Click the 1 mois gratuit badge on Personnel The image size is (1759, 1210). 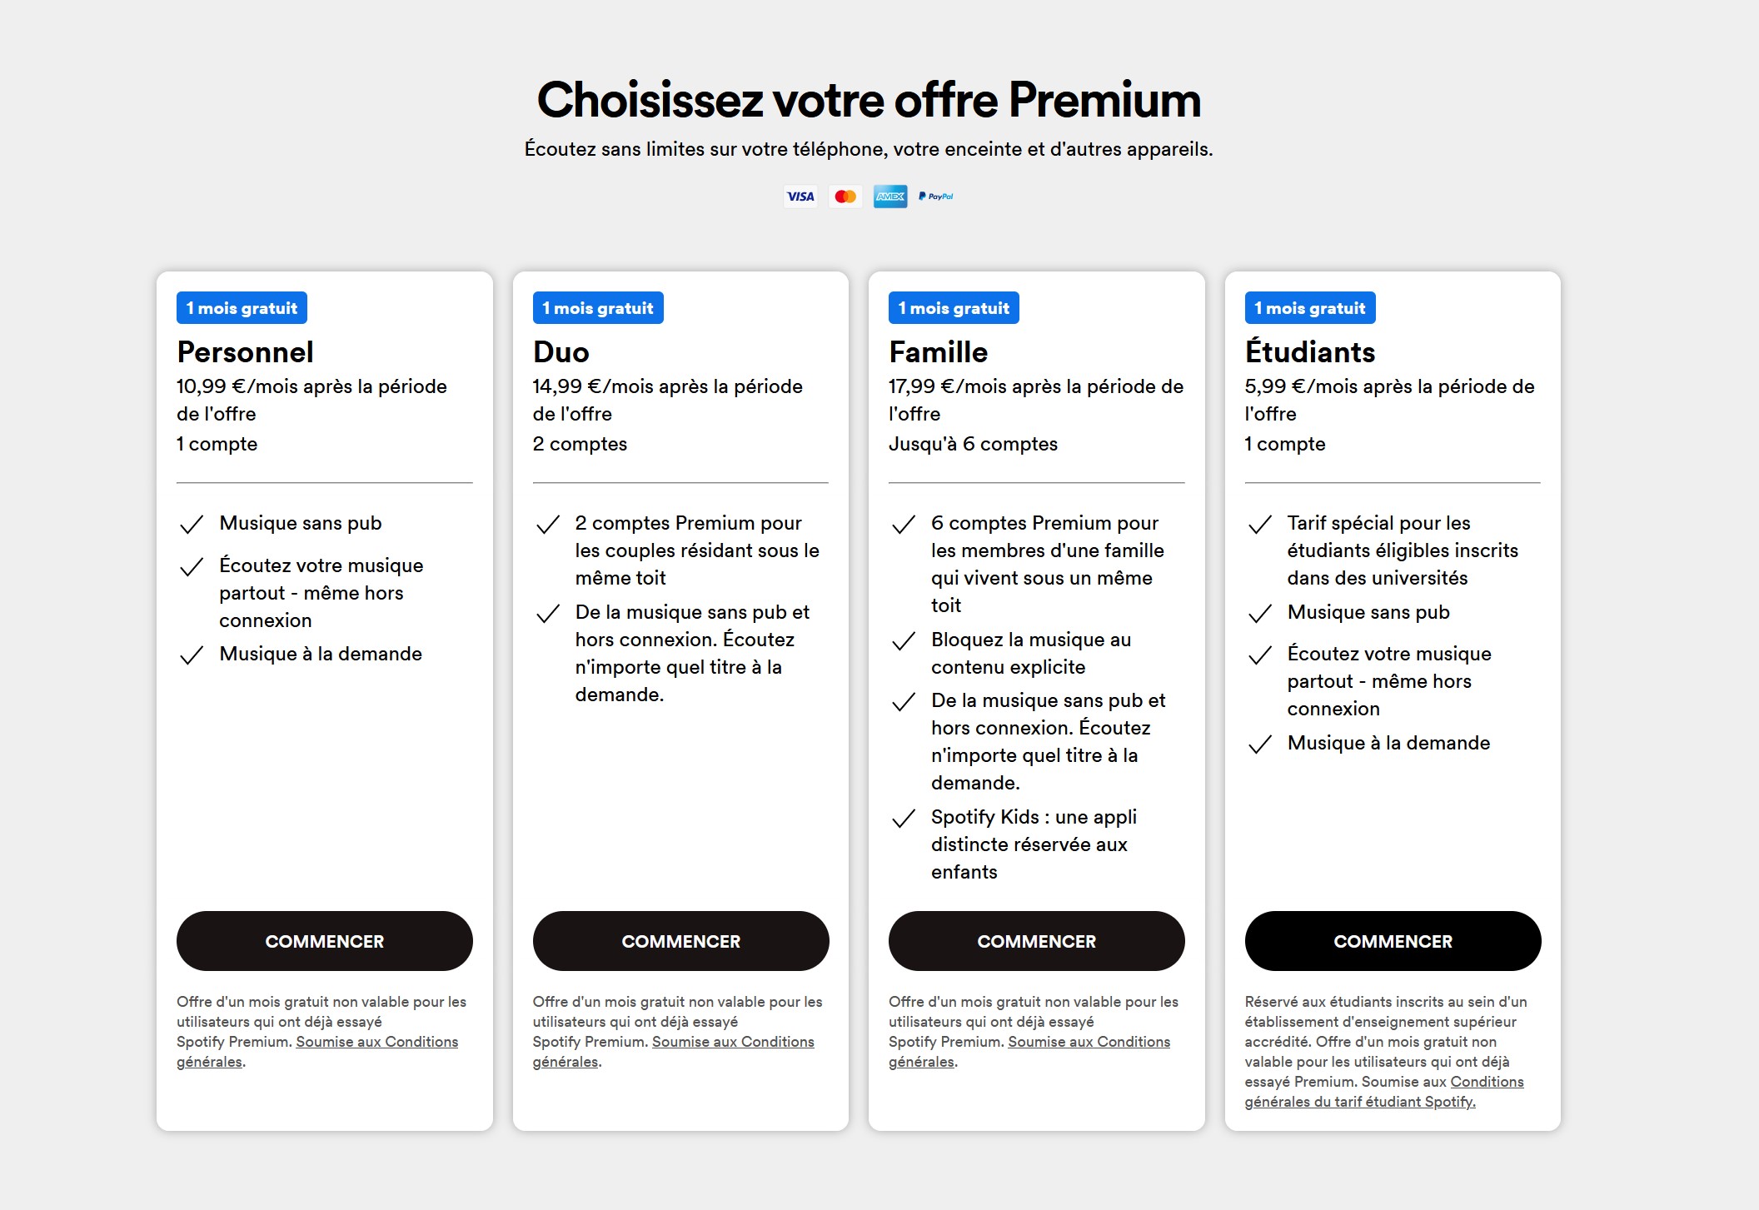(x=242, y=308)
